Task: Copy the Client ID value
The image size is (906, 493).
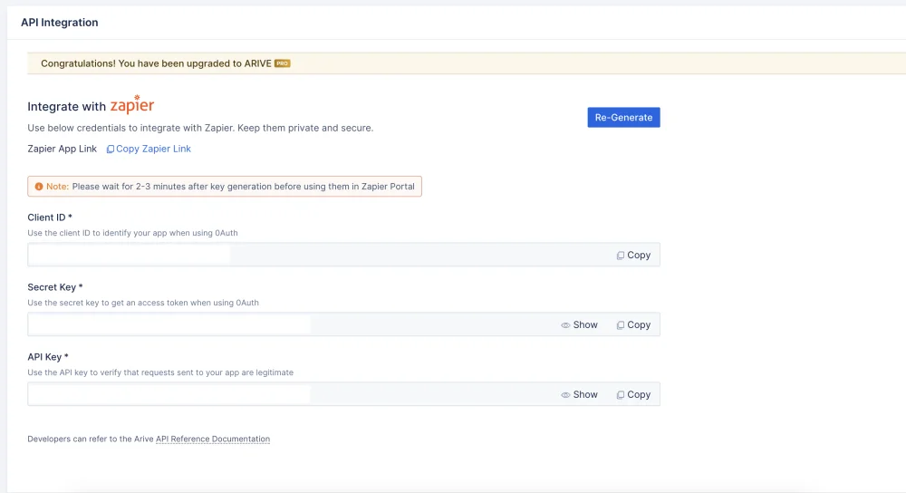Action: pos(633,255)
